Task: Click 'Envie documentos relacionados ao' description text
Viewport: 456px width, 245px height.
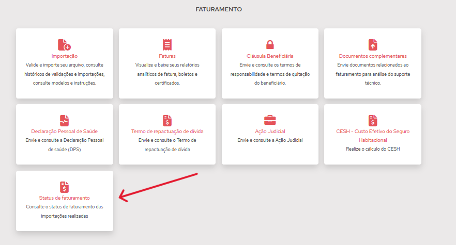Action: click(x=373, y=74)
